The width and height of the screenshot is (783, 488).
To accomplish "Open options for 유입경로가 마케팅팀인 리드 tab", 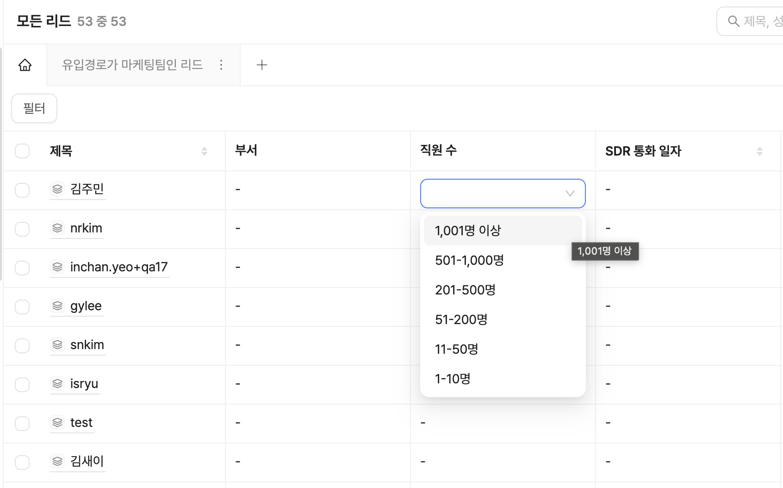I will pos(221,65).
